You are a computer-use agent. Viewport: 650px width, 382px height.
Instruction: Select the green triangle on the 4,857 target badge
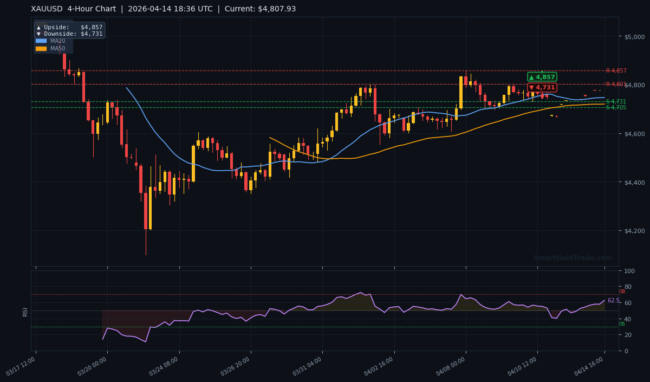pyautogui.click(x=531, y=77)
